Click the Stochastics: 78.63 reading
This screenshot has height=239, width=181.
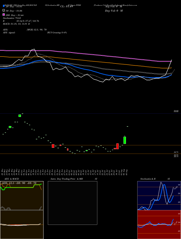pos(12,18)
